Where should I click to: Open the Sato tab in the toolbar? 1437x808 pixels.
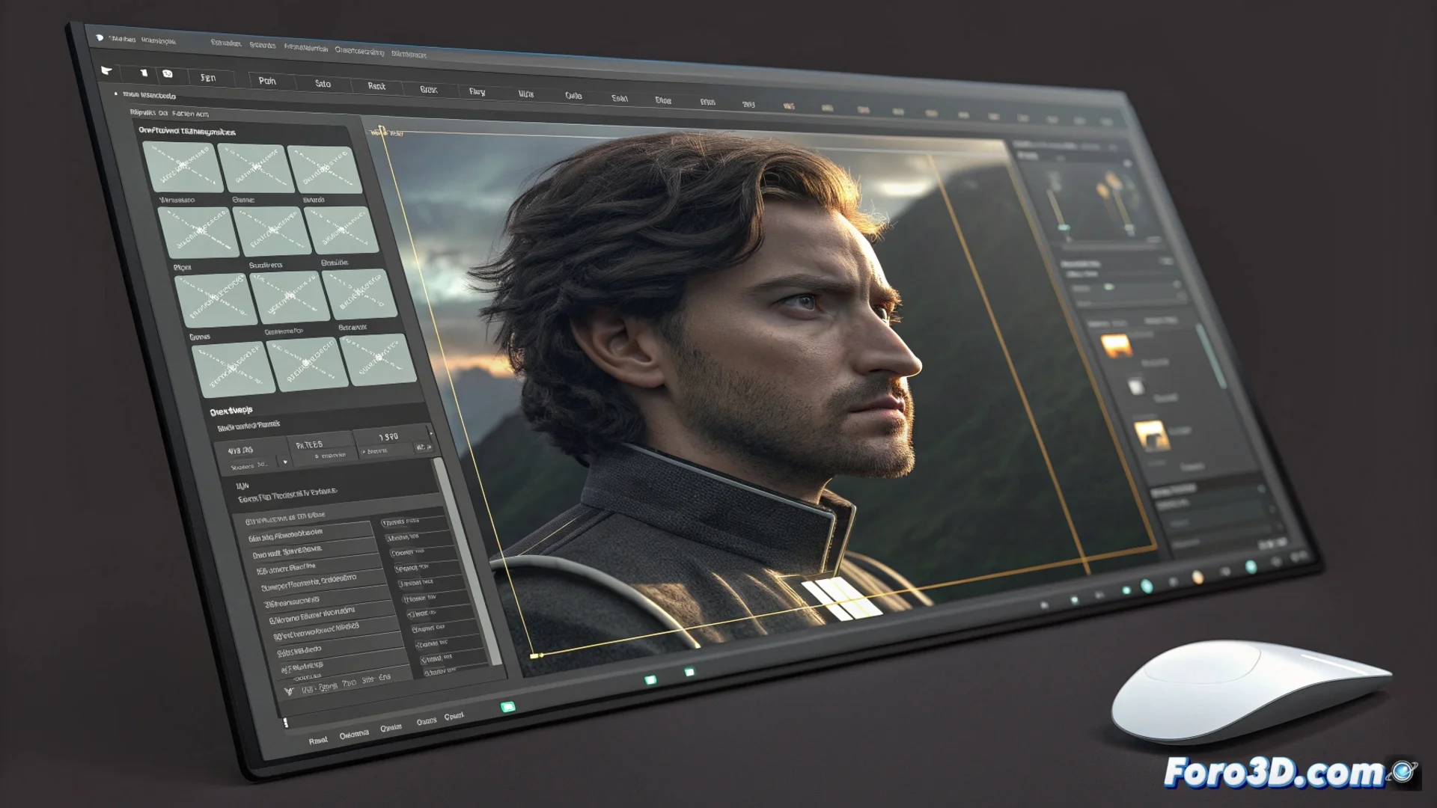[323, 84]
